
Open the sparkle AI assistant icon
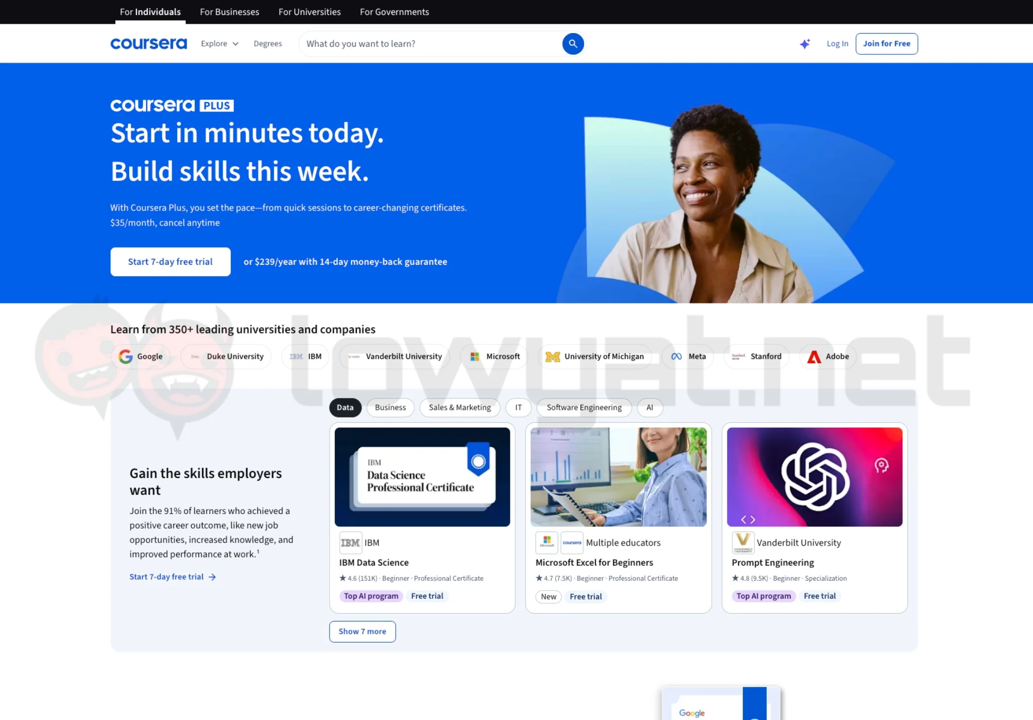coord(805,44)
